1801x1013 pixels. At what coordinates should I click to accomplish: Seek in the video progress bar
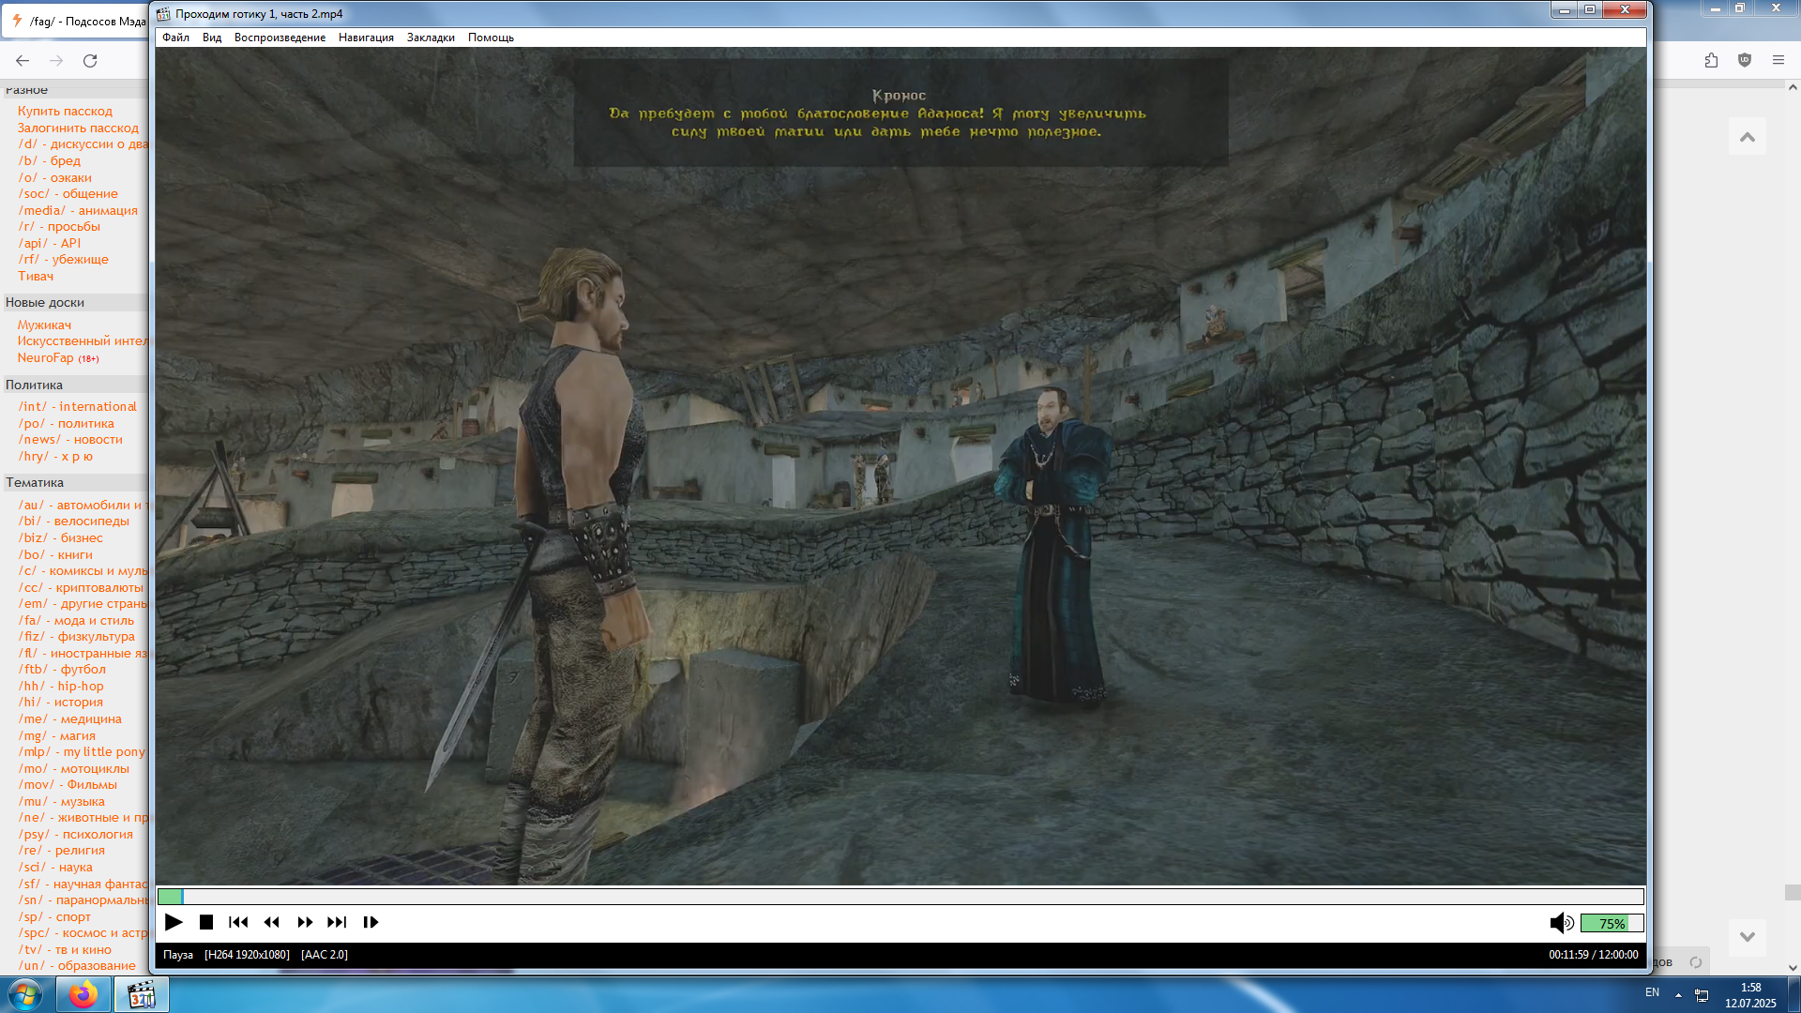(900, 897)
